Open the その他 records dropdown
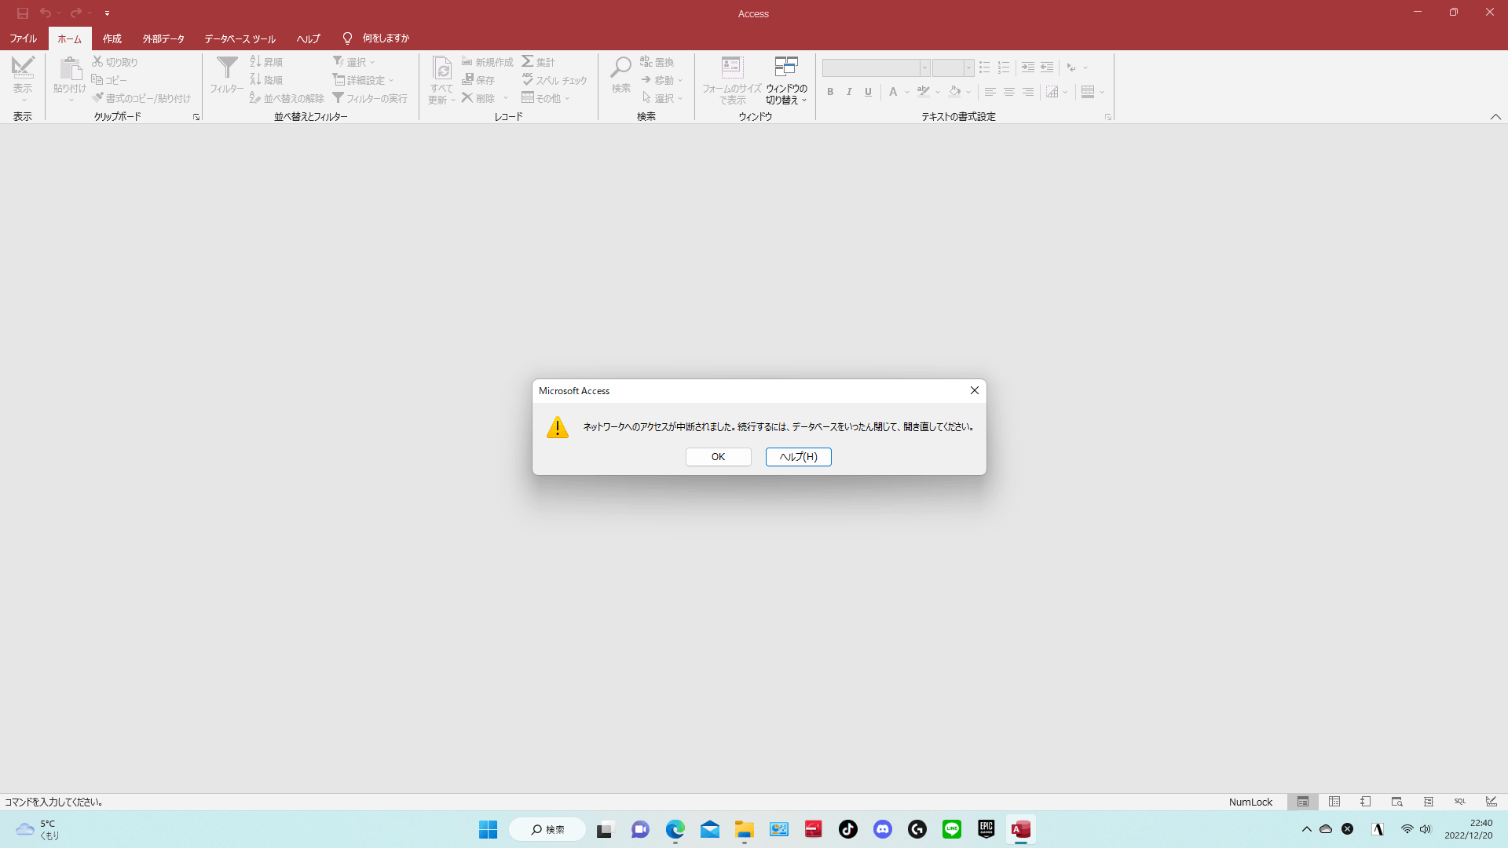 coord(546,98)
